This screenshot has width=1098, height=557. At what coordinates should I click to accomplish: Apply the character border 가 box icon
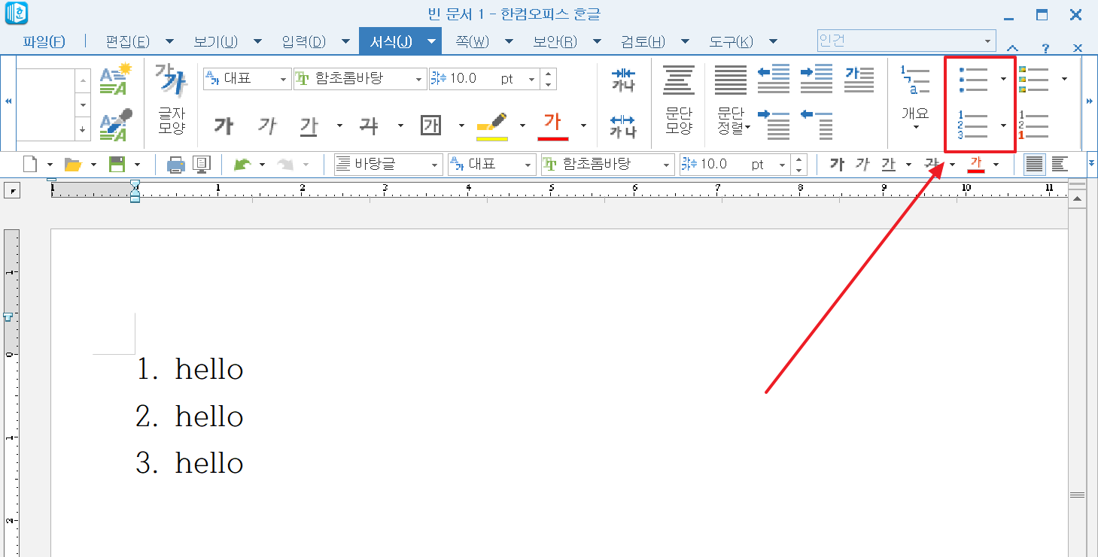pyautogui.click(x=430, y=125)
